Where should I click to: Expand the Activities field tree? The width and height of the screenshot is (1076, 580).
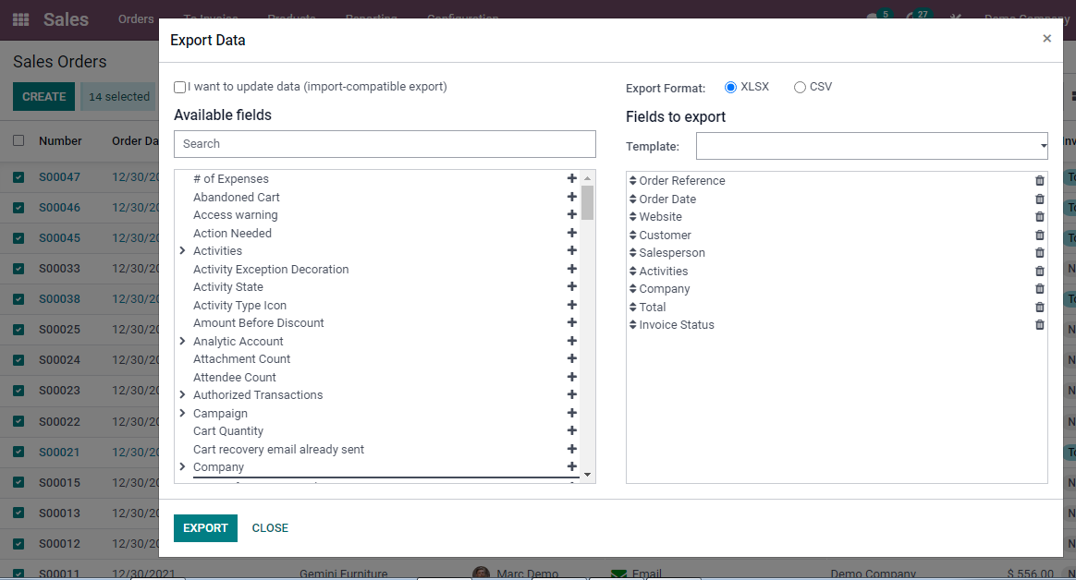(x=183, y=251)
